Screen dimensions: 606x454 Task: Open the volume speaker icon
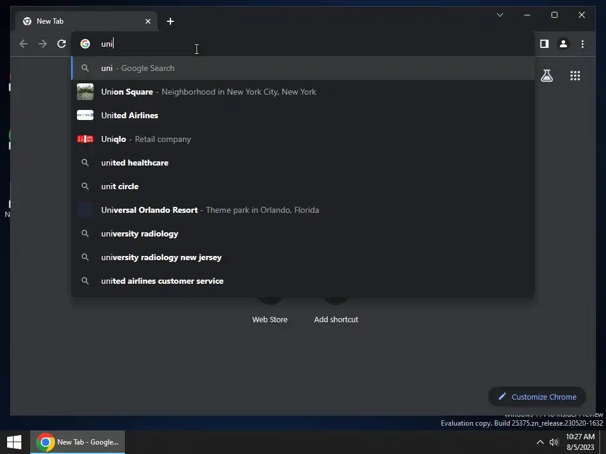coord(554,442)
